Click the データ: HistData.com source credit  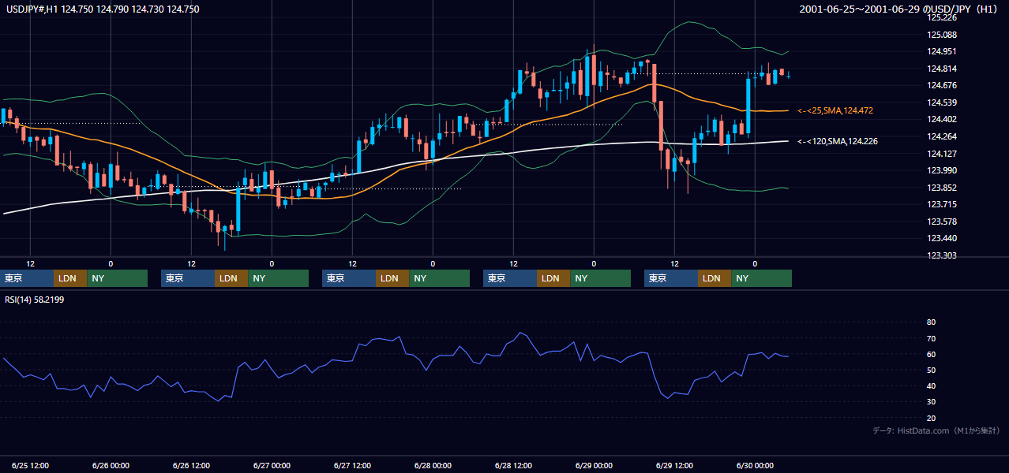936,431
